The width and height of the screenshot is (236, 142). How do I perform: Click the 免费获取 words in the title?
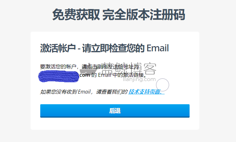pyautogui.click(x=76, y=15)
